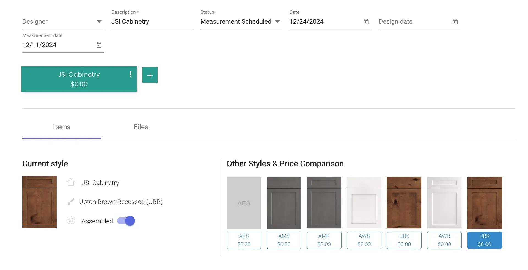This screenshot has width=528, height=270.
Task: Choose the AES $0.00 style button
Action: coord(244,240)
